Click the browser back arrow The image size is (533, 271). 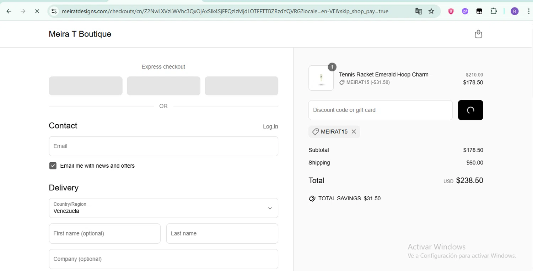point(9,11)
